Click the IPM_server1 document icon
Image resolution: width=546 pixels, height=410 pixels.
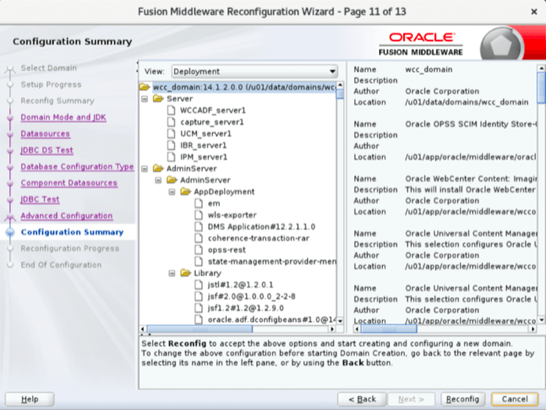[171, 157]
